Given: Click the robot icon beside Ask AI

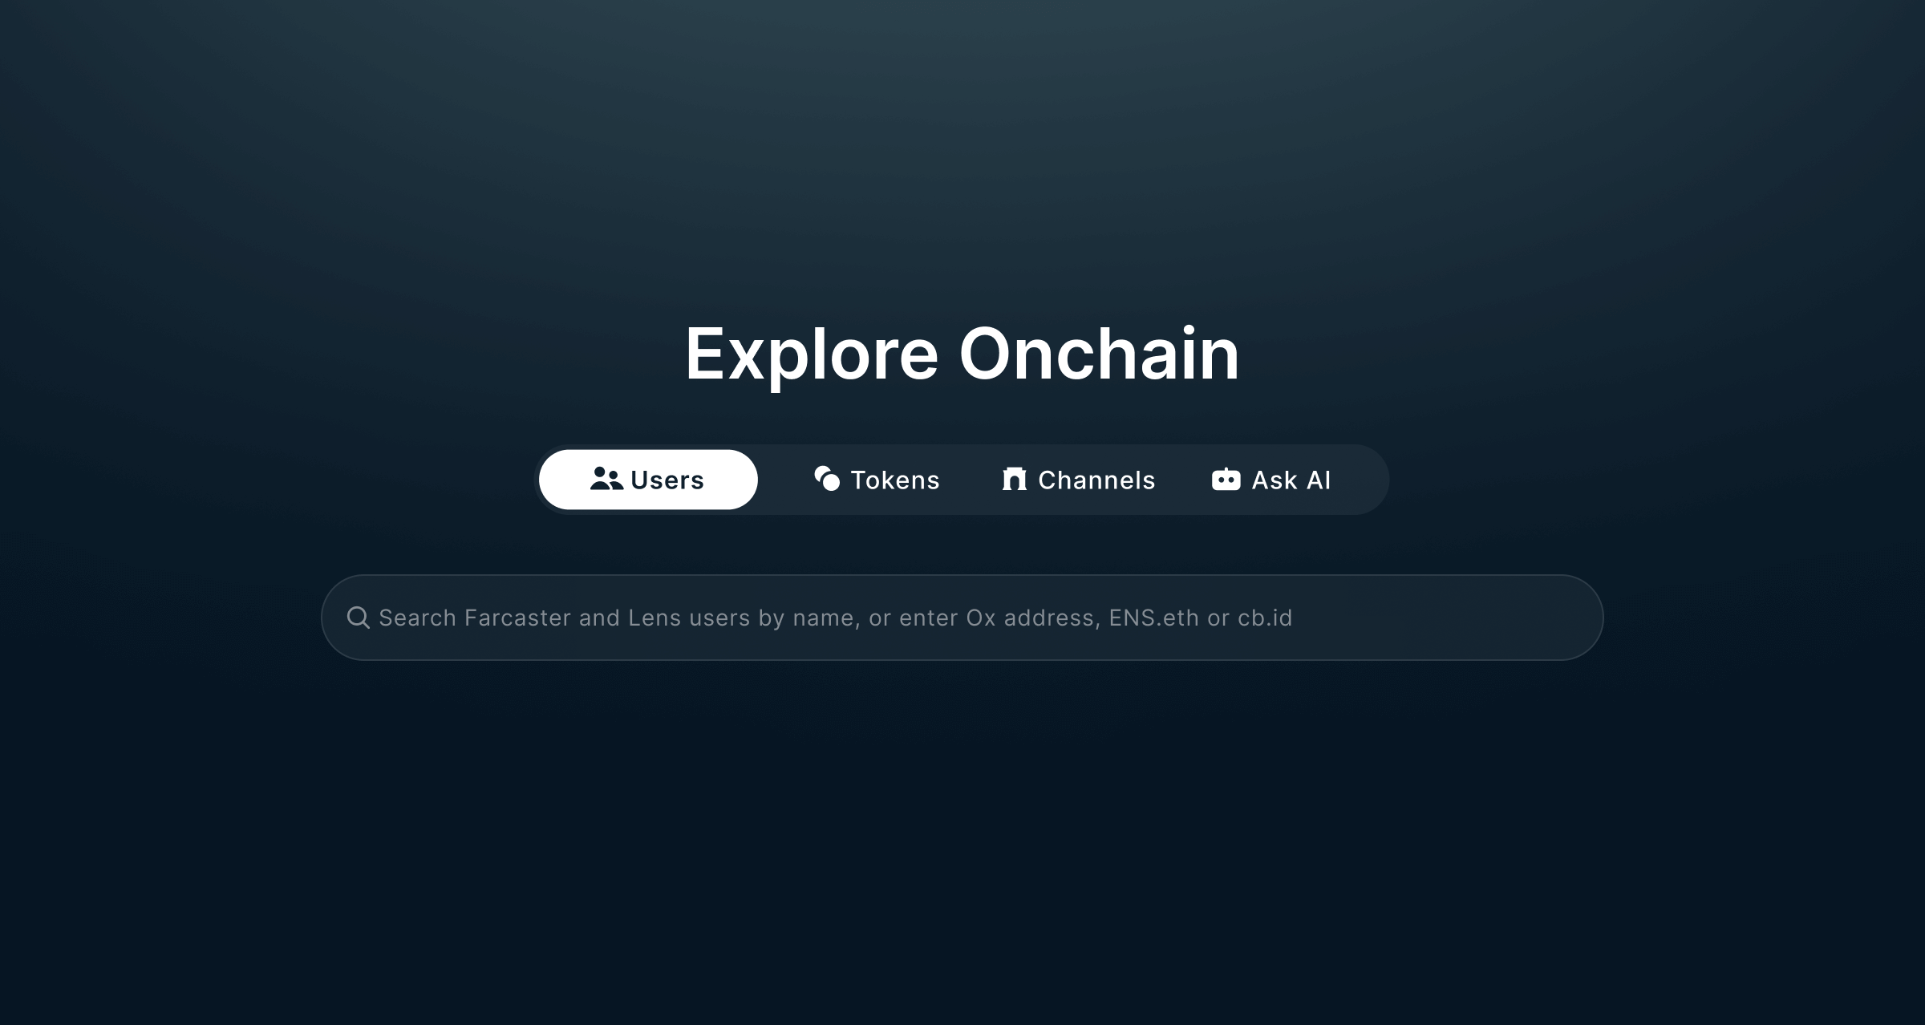Looking at the screenshot, I should pos(1226,479).
